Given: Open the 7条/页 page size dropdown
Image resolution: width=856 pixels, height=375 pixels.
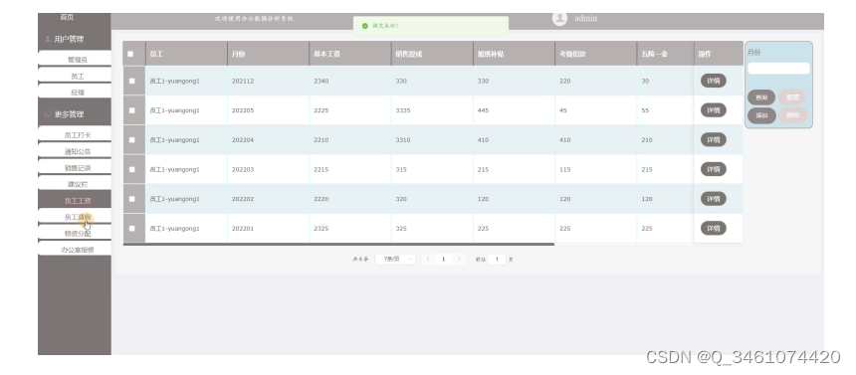Looking at the screenshot, I should point(395,260).
